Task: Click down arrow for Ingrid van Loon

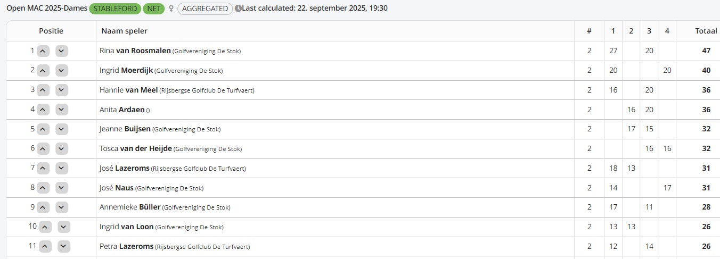Action: coord(64,227)
